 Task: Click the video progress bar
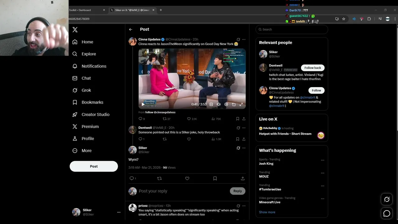click(x=192, y=98)
